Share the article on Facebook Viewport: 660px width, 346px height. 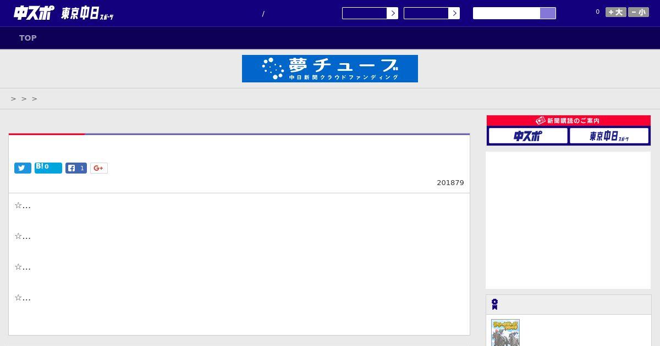pyautogui.click(x=76, y=168)
